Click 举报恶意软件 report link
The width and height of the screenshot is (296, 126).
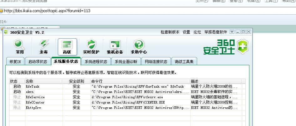point(216,32)
